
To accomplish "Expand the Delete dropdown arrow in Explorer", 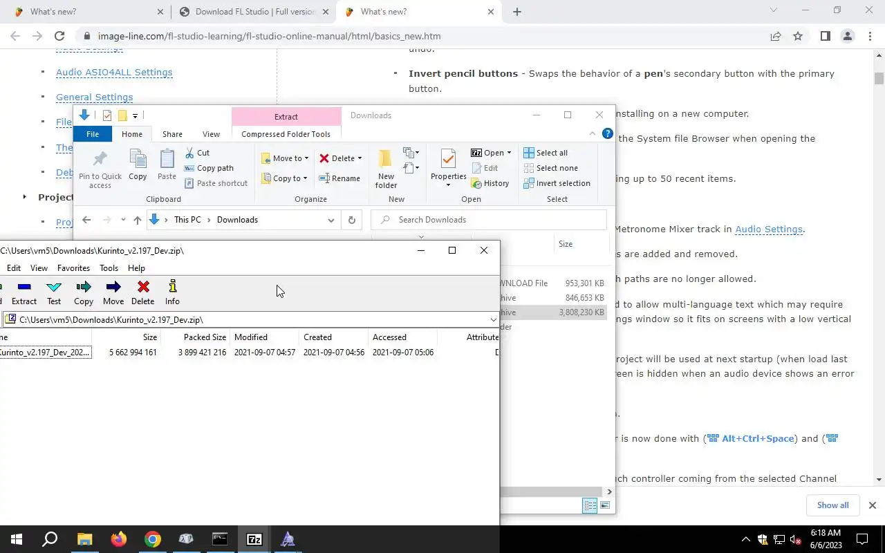I will click(360, 158).
